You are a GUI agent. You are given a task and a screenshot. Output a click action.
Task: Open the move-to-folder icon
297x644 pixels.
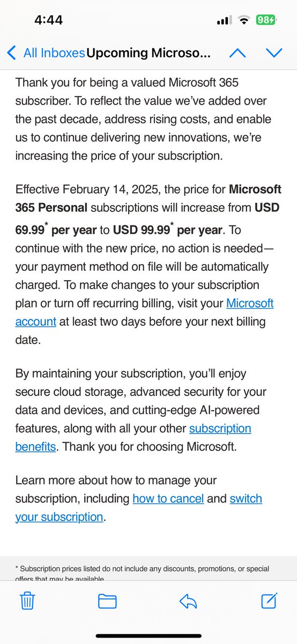click(x=107, y=601)
